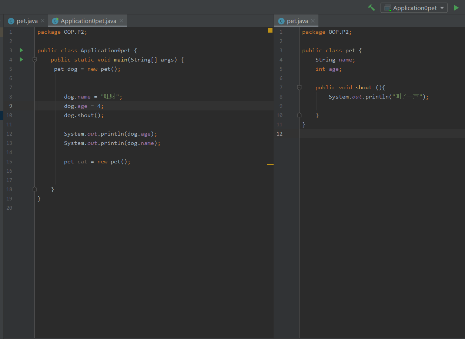Click the run gutter icon beside main method
The height and width of the screenshot is (339, 465).
coord(21,60)
